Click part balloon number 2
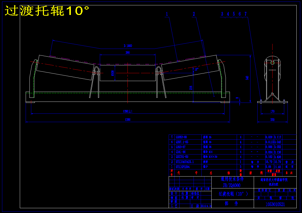This screenshot has width=302, height=213. [x=194, y=14]
